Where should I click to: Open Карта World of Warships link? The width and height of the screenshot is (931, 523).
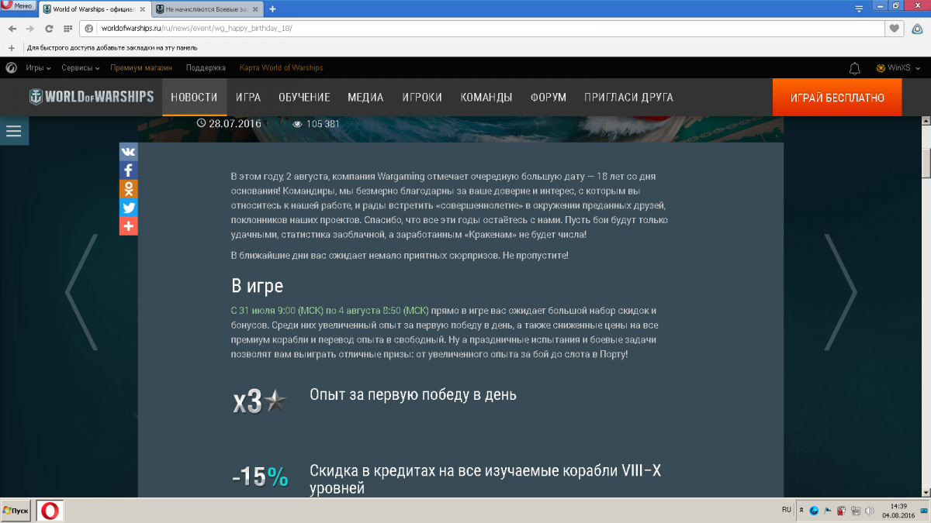(x=282, y=68)
